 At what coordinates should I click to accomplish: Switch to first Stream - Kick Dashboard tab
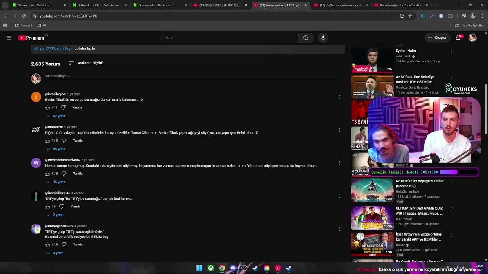click(x=39, y=5)
